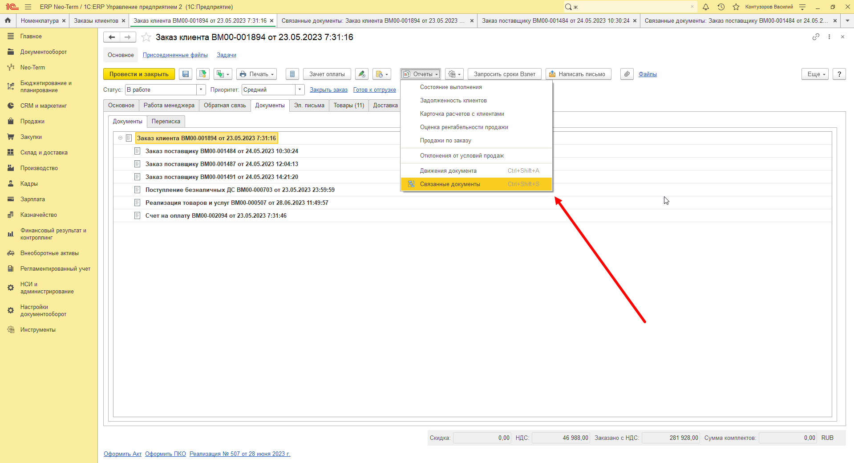854x463 pixels.
Task: Open the history clock icon
Action: pyautogui.click(x=721, y=7)
